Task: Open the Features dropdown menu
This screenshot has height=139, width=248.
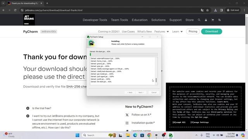Action: point(162,32)
